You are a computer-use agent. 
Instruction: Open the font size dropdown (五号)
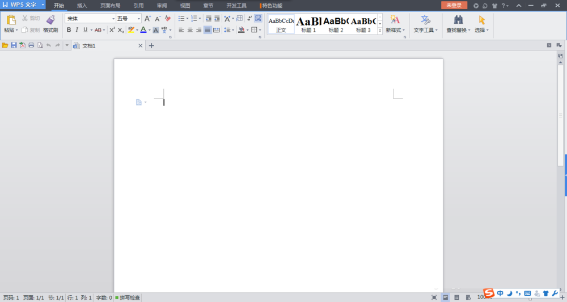(x=138, y=19)
